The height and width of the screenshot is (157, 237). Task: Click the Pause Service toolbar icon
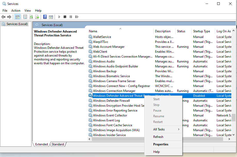[71, 17]
